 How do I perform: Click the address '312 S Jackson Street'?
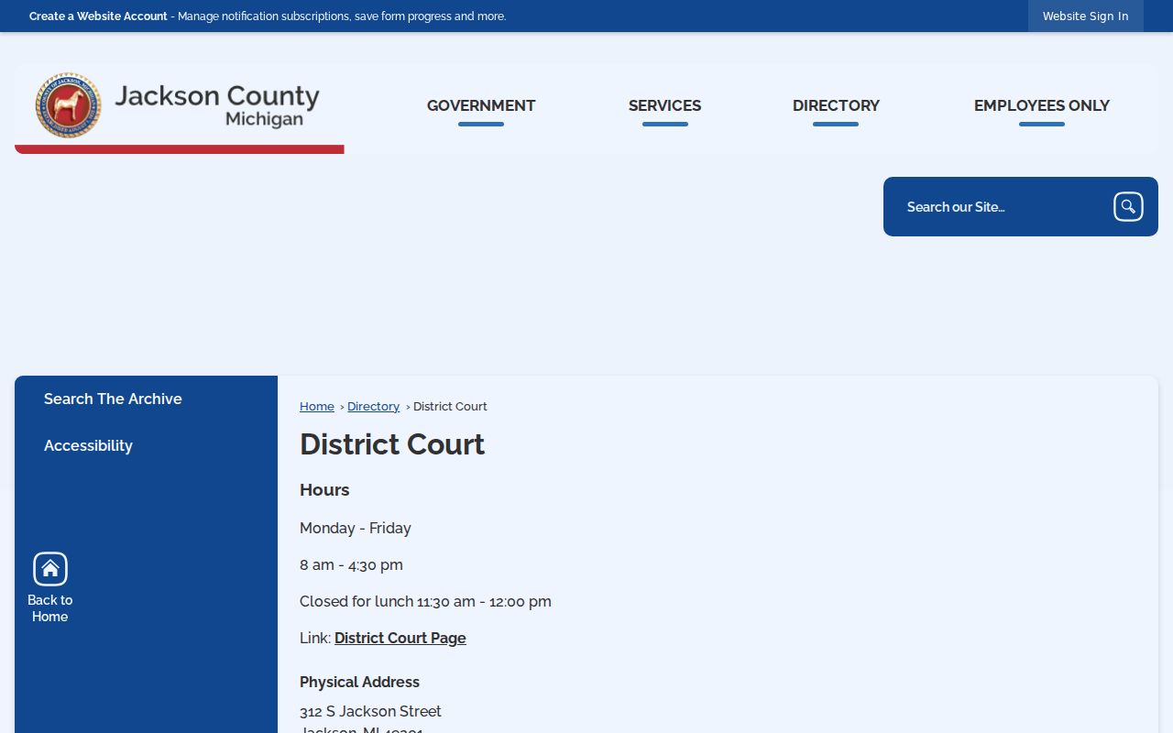[370, 711]
